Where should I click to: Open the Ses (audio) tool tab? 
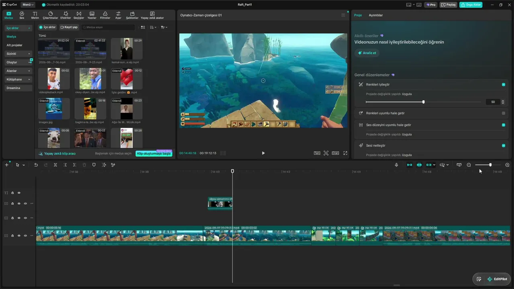click(22, 15)
